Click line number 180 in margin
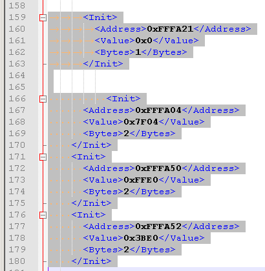This screenshot has width=265, height=271. coord(17,261)
